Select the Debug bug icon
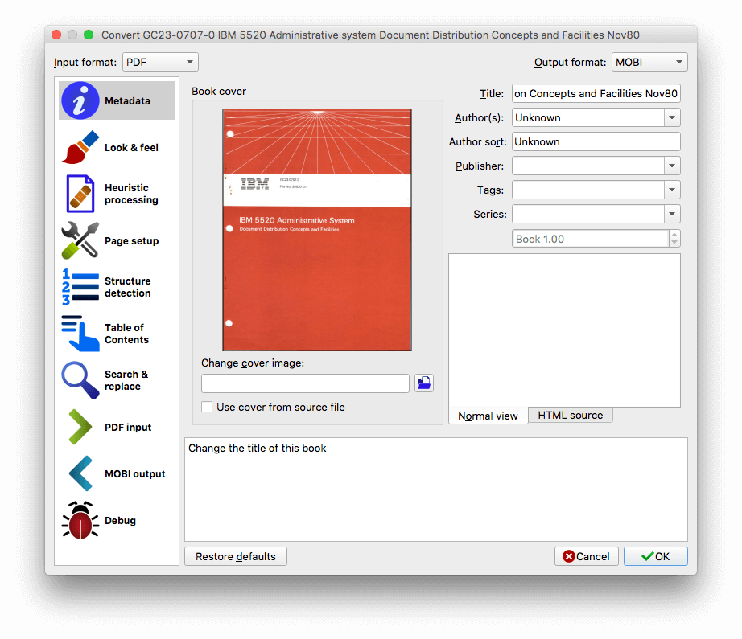Screen dimensions: 742x639 click(x=80, y=520)
